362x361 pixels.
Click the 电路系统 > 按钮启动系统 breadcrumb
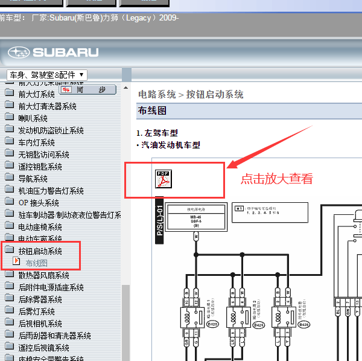pyautogui.click(x=191, y=94)
